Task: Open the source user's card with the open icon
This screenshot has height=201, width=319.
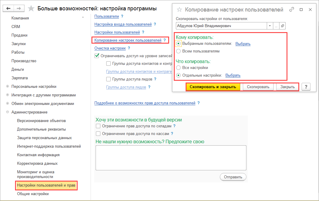Action: [282, 26]
